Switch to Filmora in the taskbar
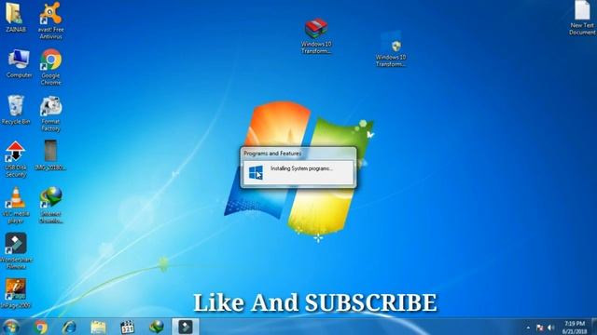The width and height of the screenshot is (597, 335). click(x=186, y=327)
